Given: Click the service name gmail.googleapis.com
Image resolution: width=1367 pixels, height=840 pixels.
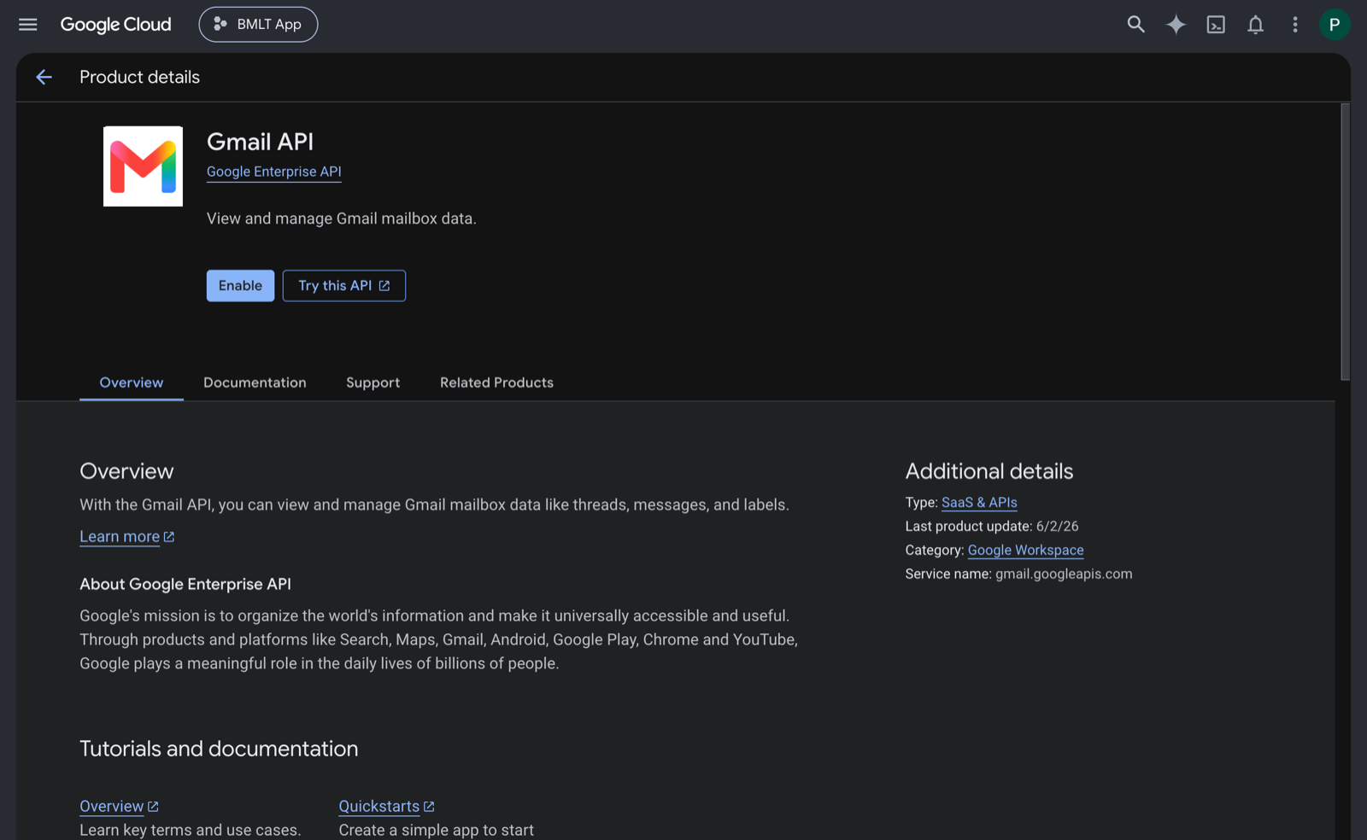Looking at the screenshot, I should [x=1064, y=575].
